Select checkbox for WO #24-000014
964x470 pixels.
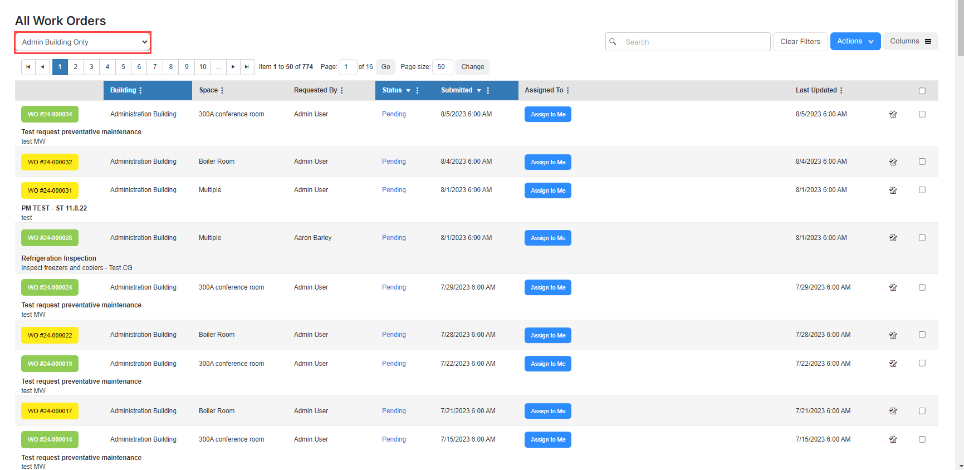pyautogui.click(x=922, y=439)
